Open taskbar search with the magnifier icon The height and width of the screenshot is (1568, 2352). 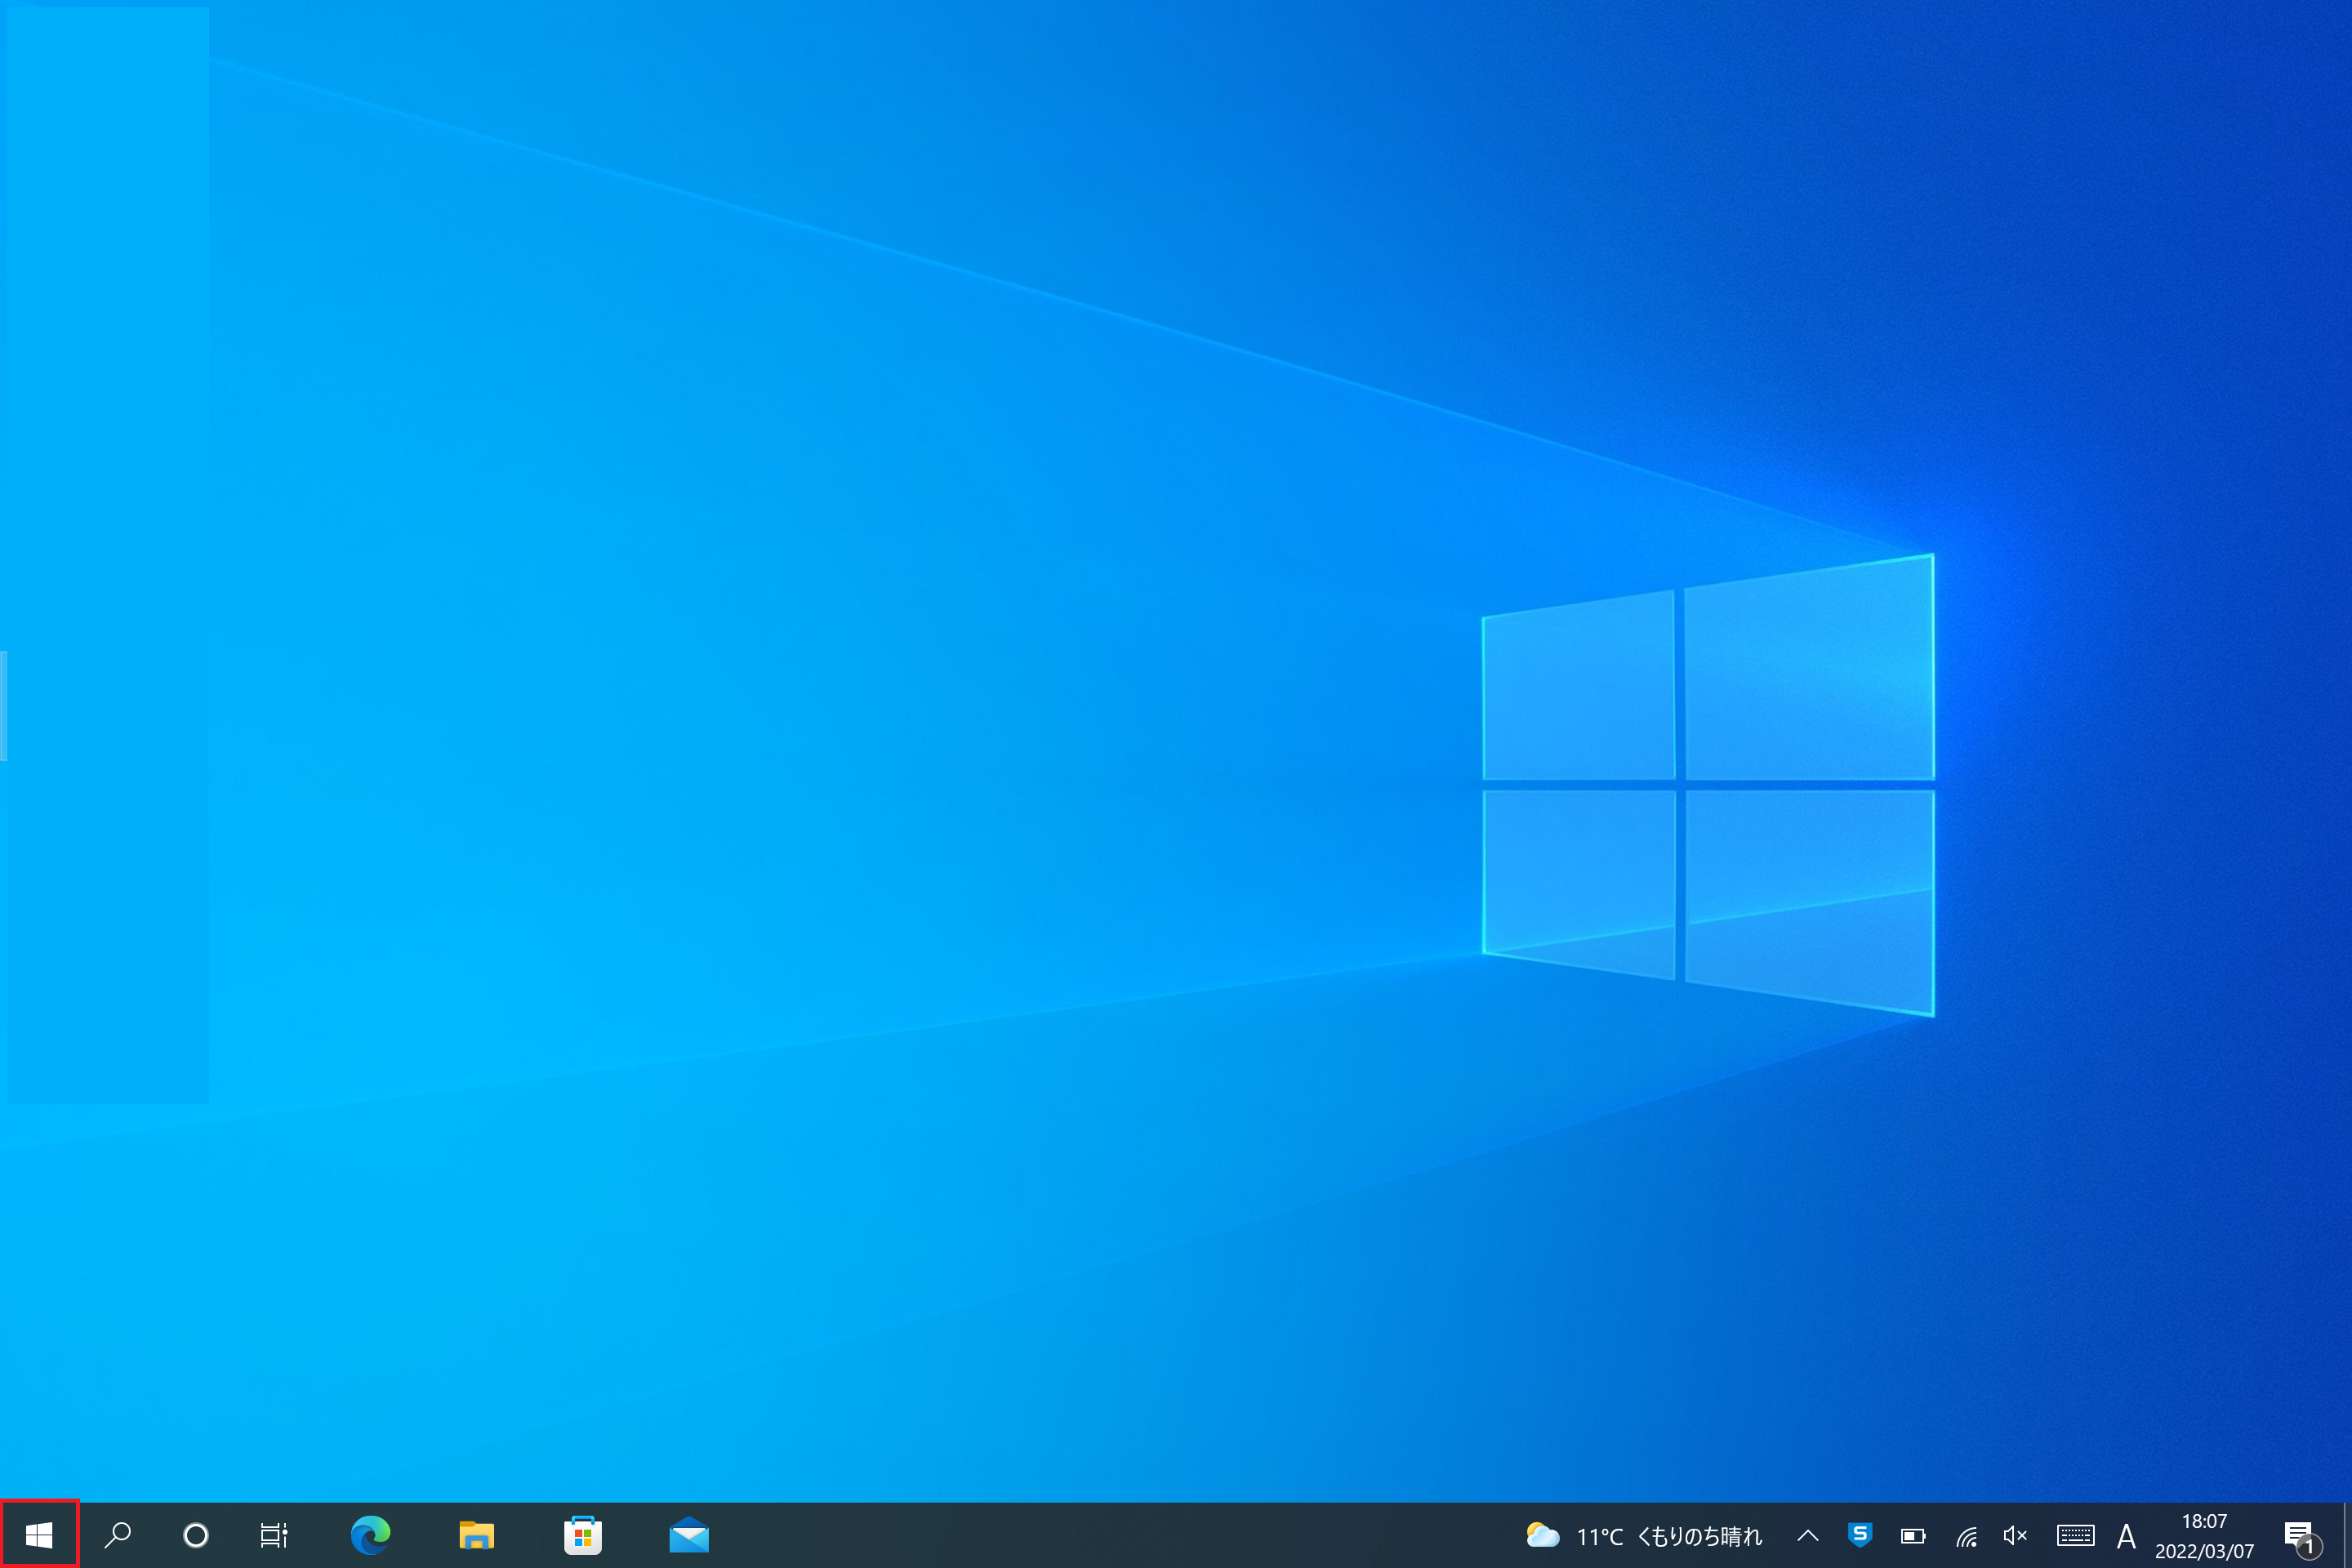(118, 1534)
